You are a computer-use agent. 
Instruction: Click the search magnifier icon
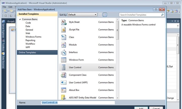(x=162, y=15)
